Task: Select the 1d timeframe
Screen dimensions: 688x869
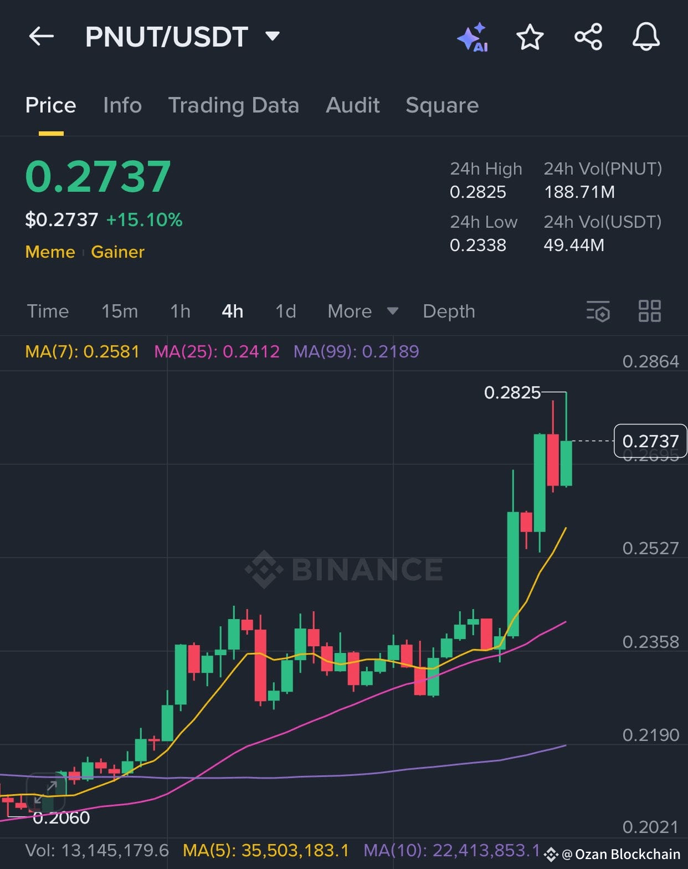Action: coord(286,311)
